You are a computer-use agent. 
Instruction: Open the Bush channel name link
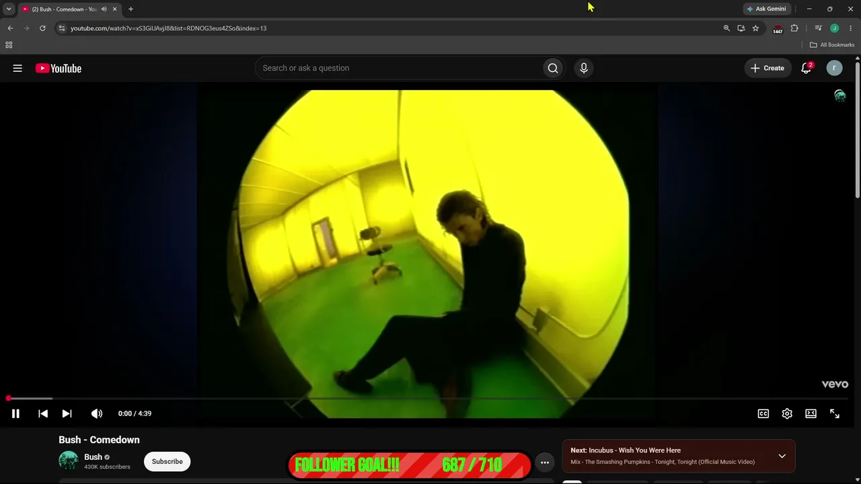click(93, 457)
